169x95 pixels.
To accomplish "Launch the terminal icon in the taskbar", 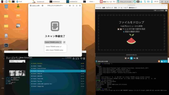I will coord(13,2).
